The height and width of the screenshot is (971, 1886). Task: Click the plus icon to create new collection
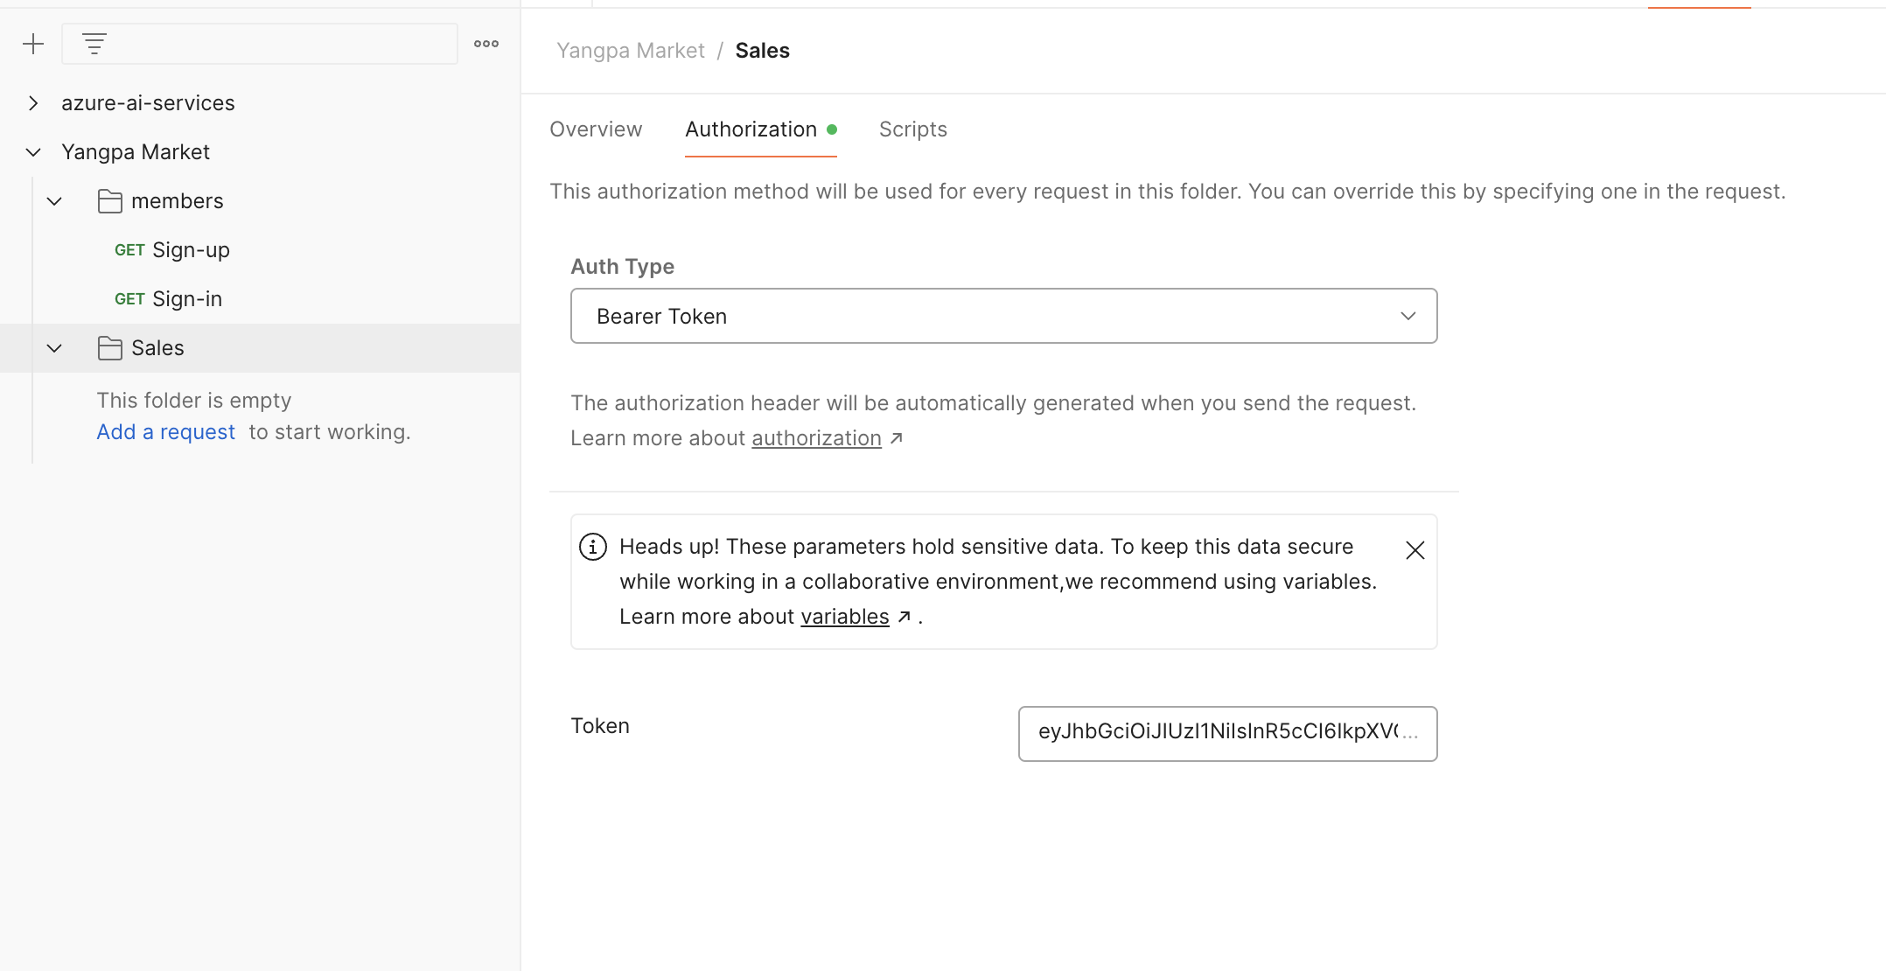(x=33, y=44)
